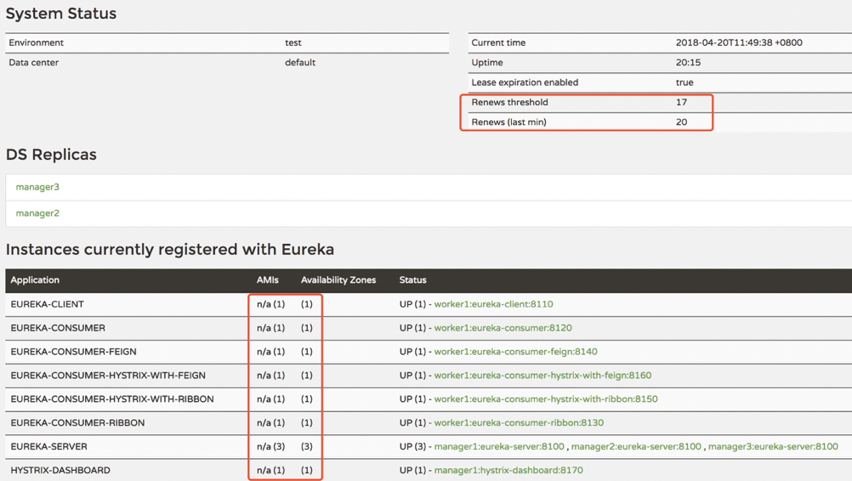Click the UP (3) status text
852x481 pixels.
(412, 446)
